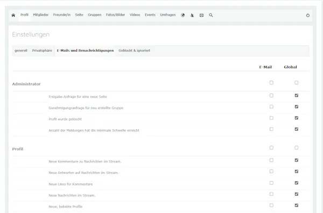Uncheck Global for Profil wurde gelöscht

click(x=297, y=118)
